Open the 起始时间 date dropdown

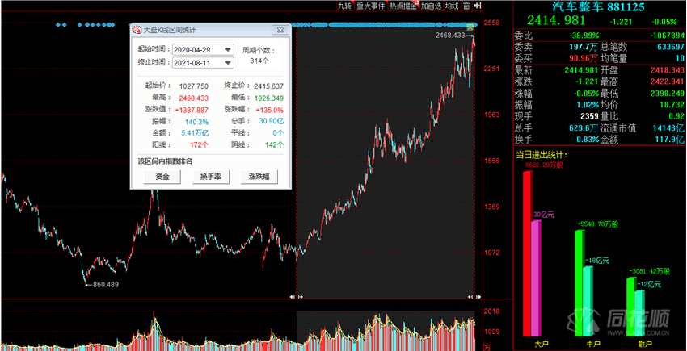point(228,50)
